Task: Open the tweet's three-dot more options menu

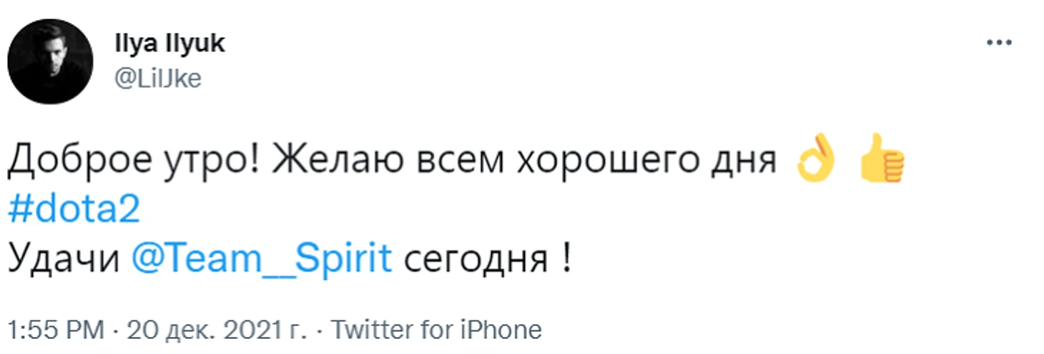Action: (999, 43)
